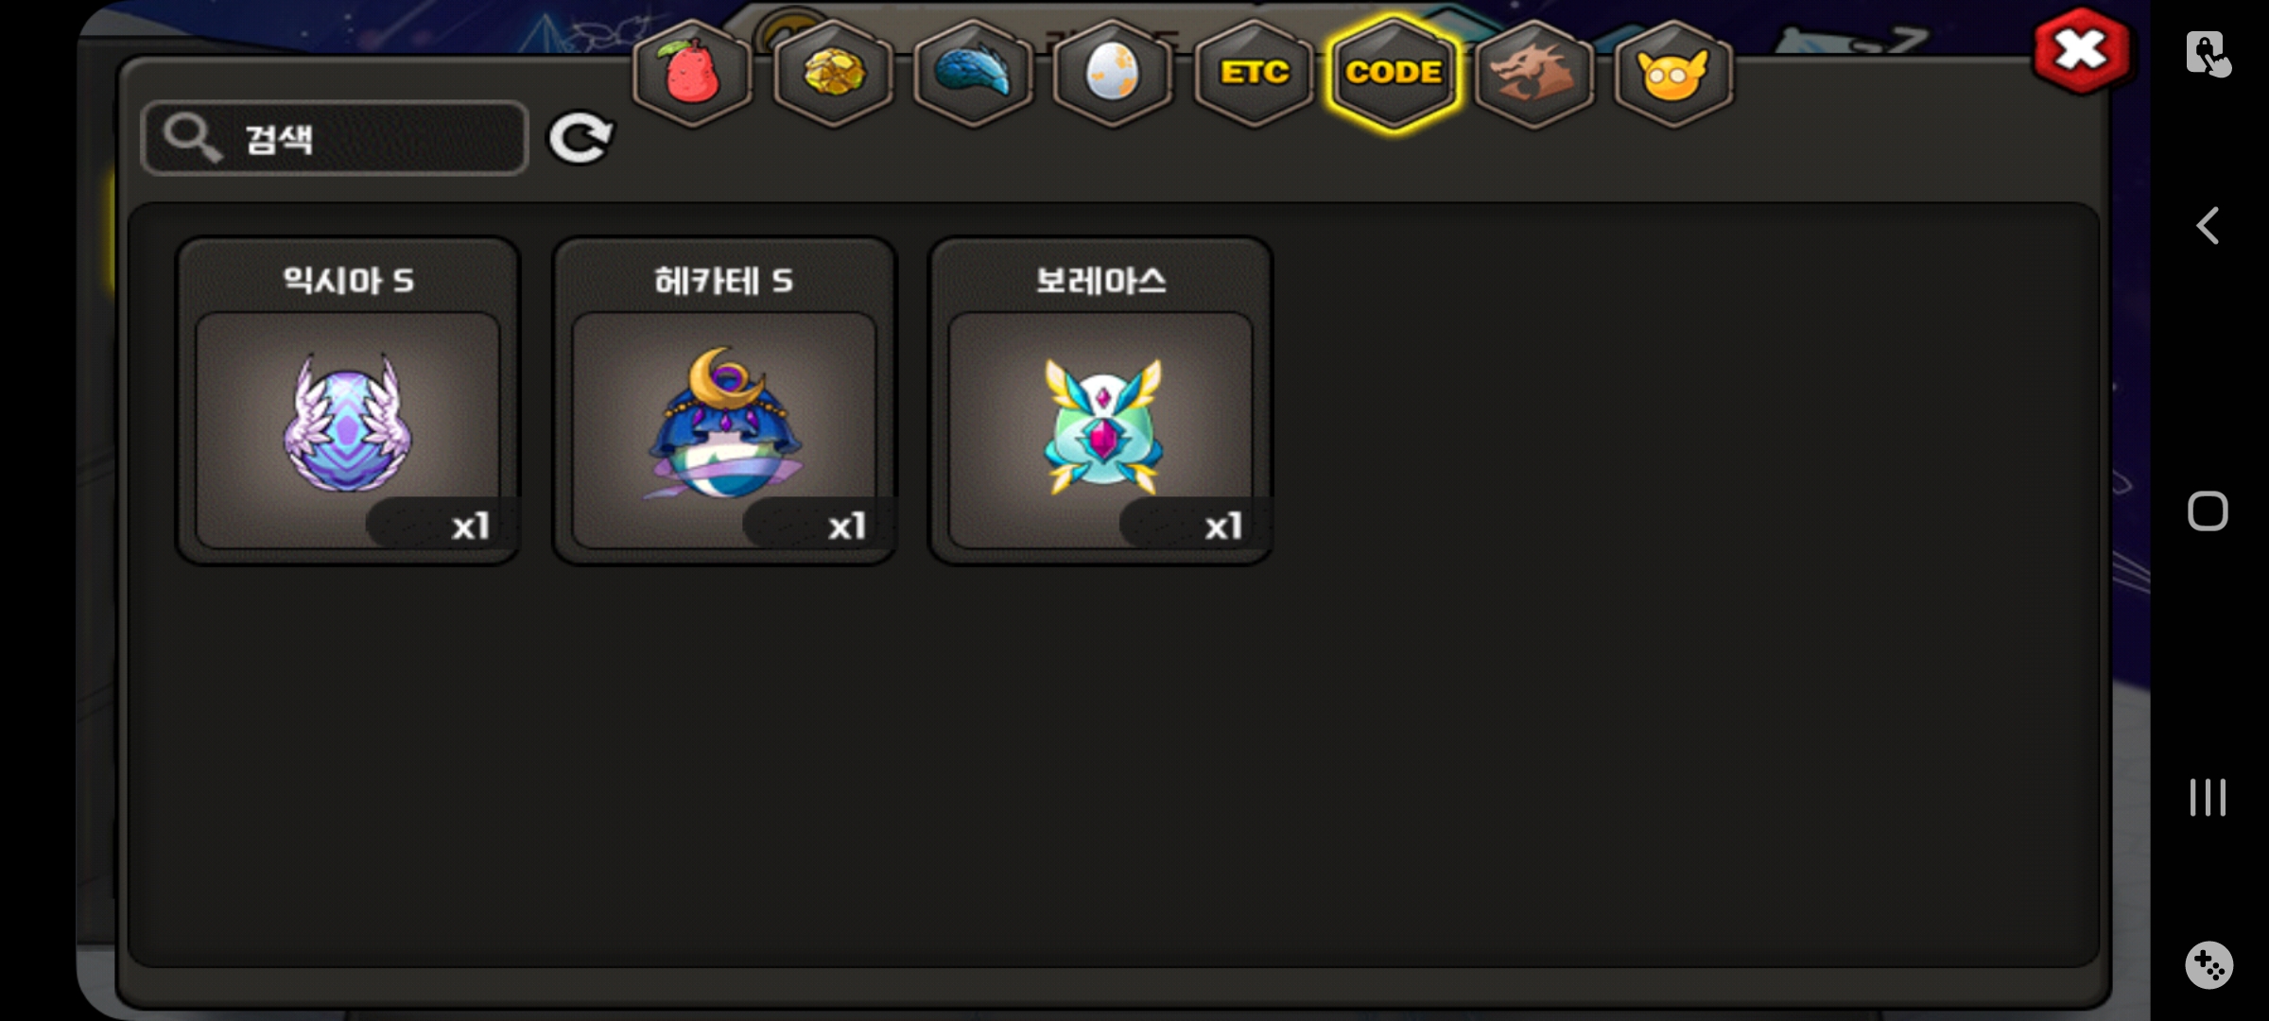Select the yellow owl-face tab
The image size is (2269, 1021).
pos(1673,74)
